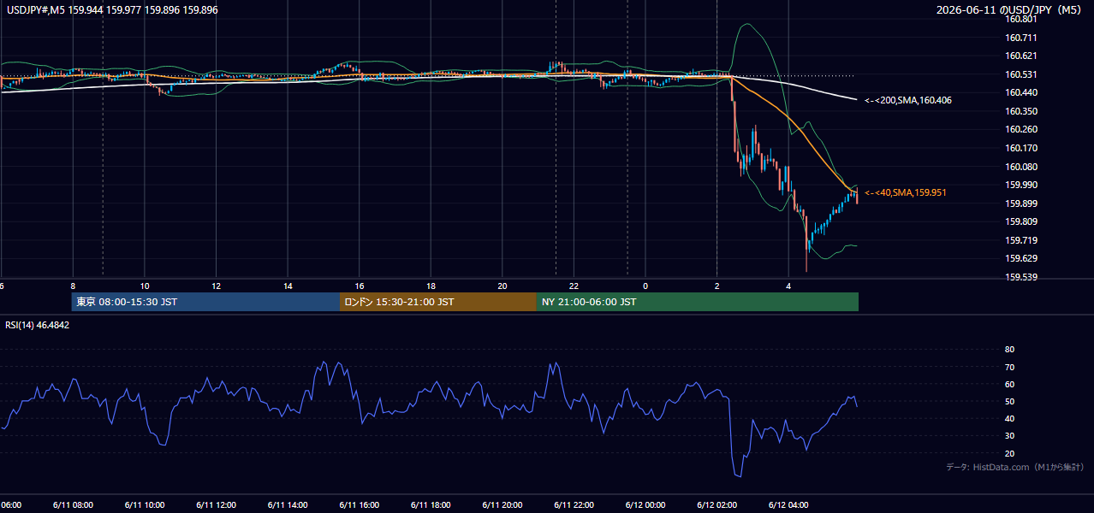Image resolution: width=1094 pixels, height=513 pixels.
Task: Click price axis value 159.719
Action: tap(1021, 241)
